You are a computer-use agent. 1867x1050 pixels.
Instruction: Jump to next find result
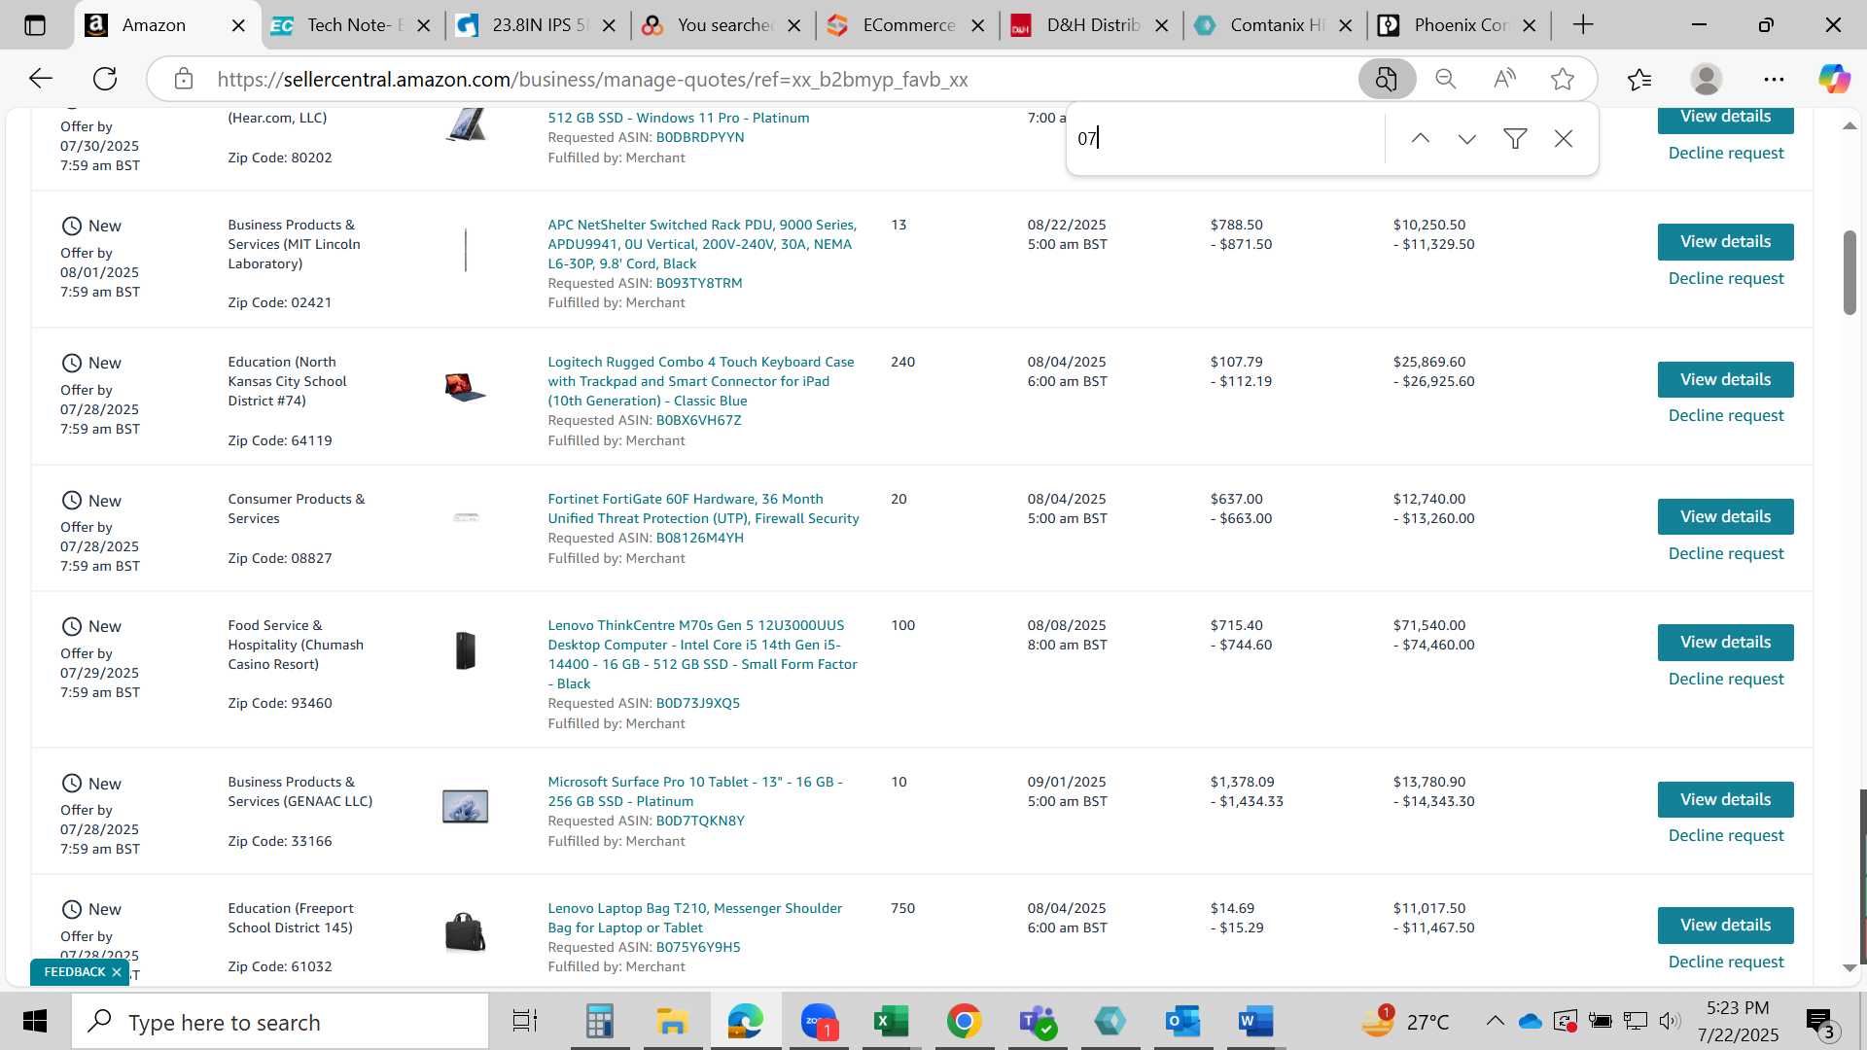1467,138
